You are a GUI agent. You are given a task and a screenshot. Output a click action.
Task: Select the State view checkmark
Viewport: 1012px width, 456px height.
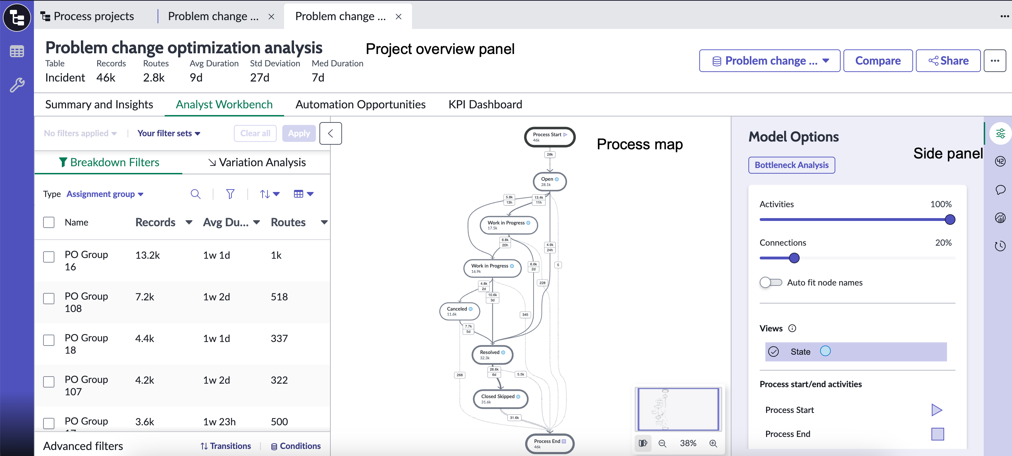pos(773,352)
